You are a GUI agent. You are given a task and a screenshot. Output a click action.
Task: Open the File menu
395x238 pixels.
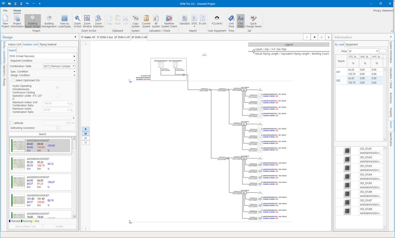[5, 10]
